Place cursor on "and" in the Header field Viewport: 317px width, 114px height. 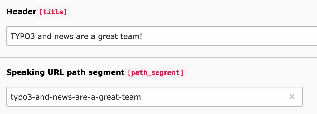pyautogui.click(x=45, y=37)
